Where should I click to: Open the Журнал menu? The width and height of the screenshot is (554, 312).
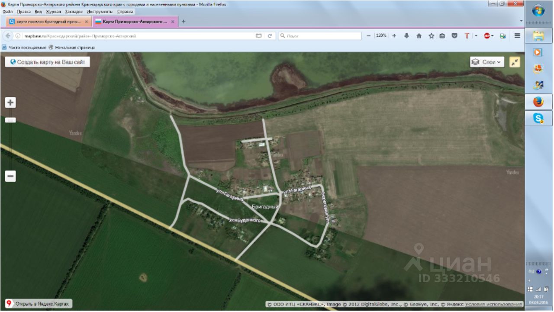click(54, 12)
